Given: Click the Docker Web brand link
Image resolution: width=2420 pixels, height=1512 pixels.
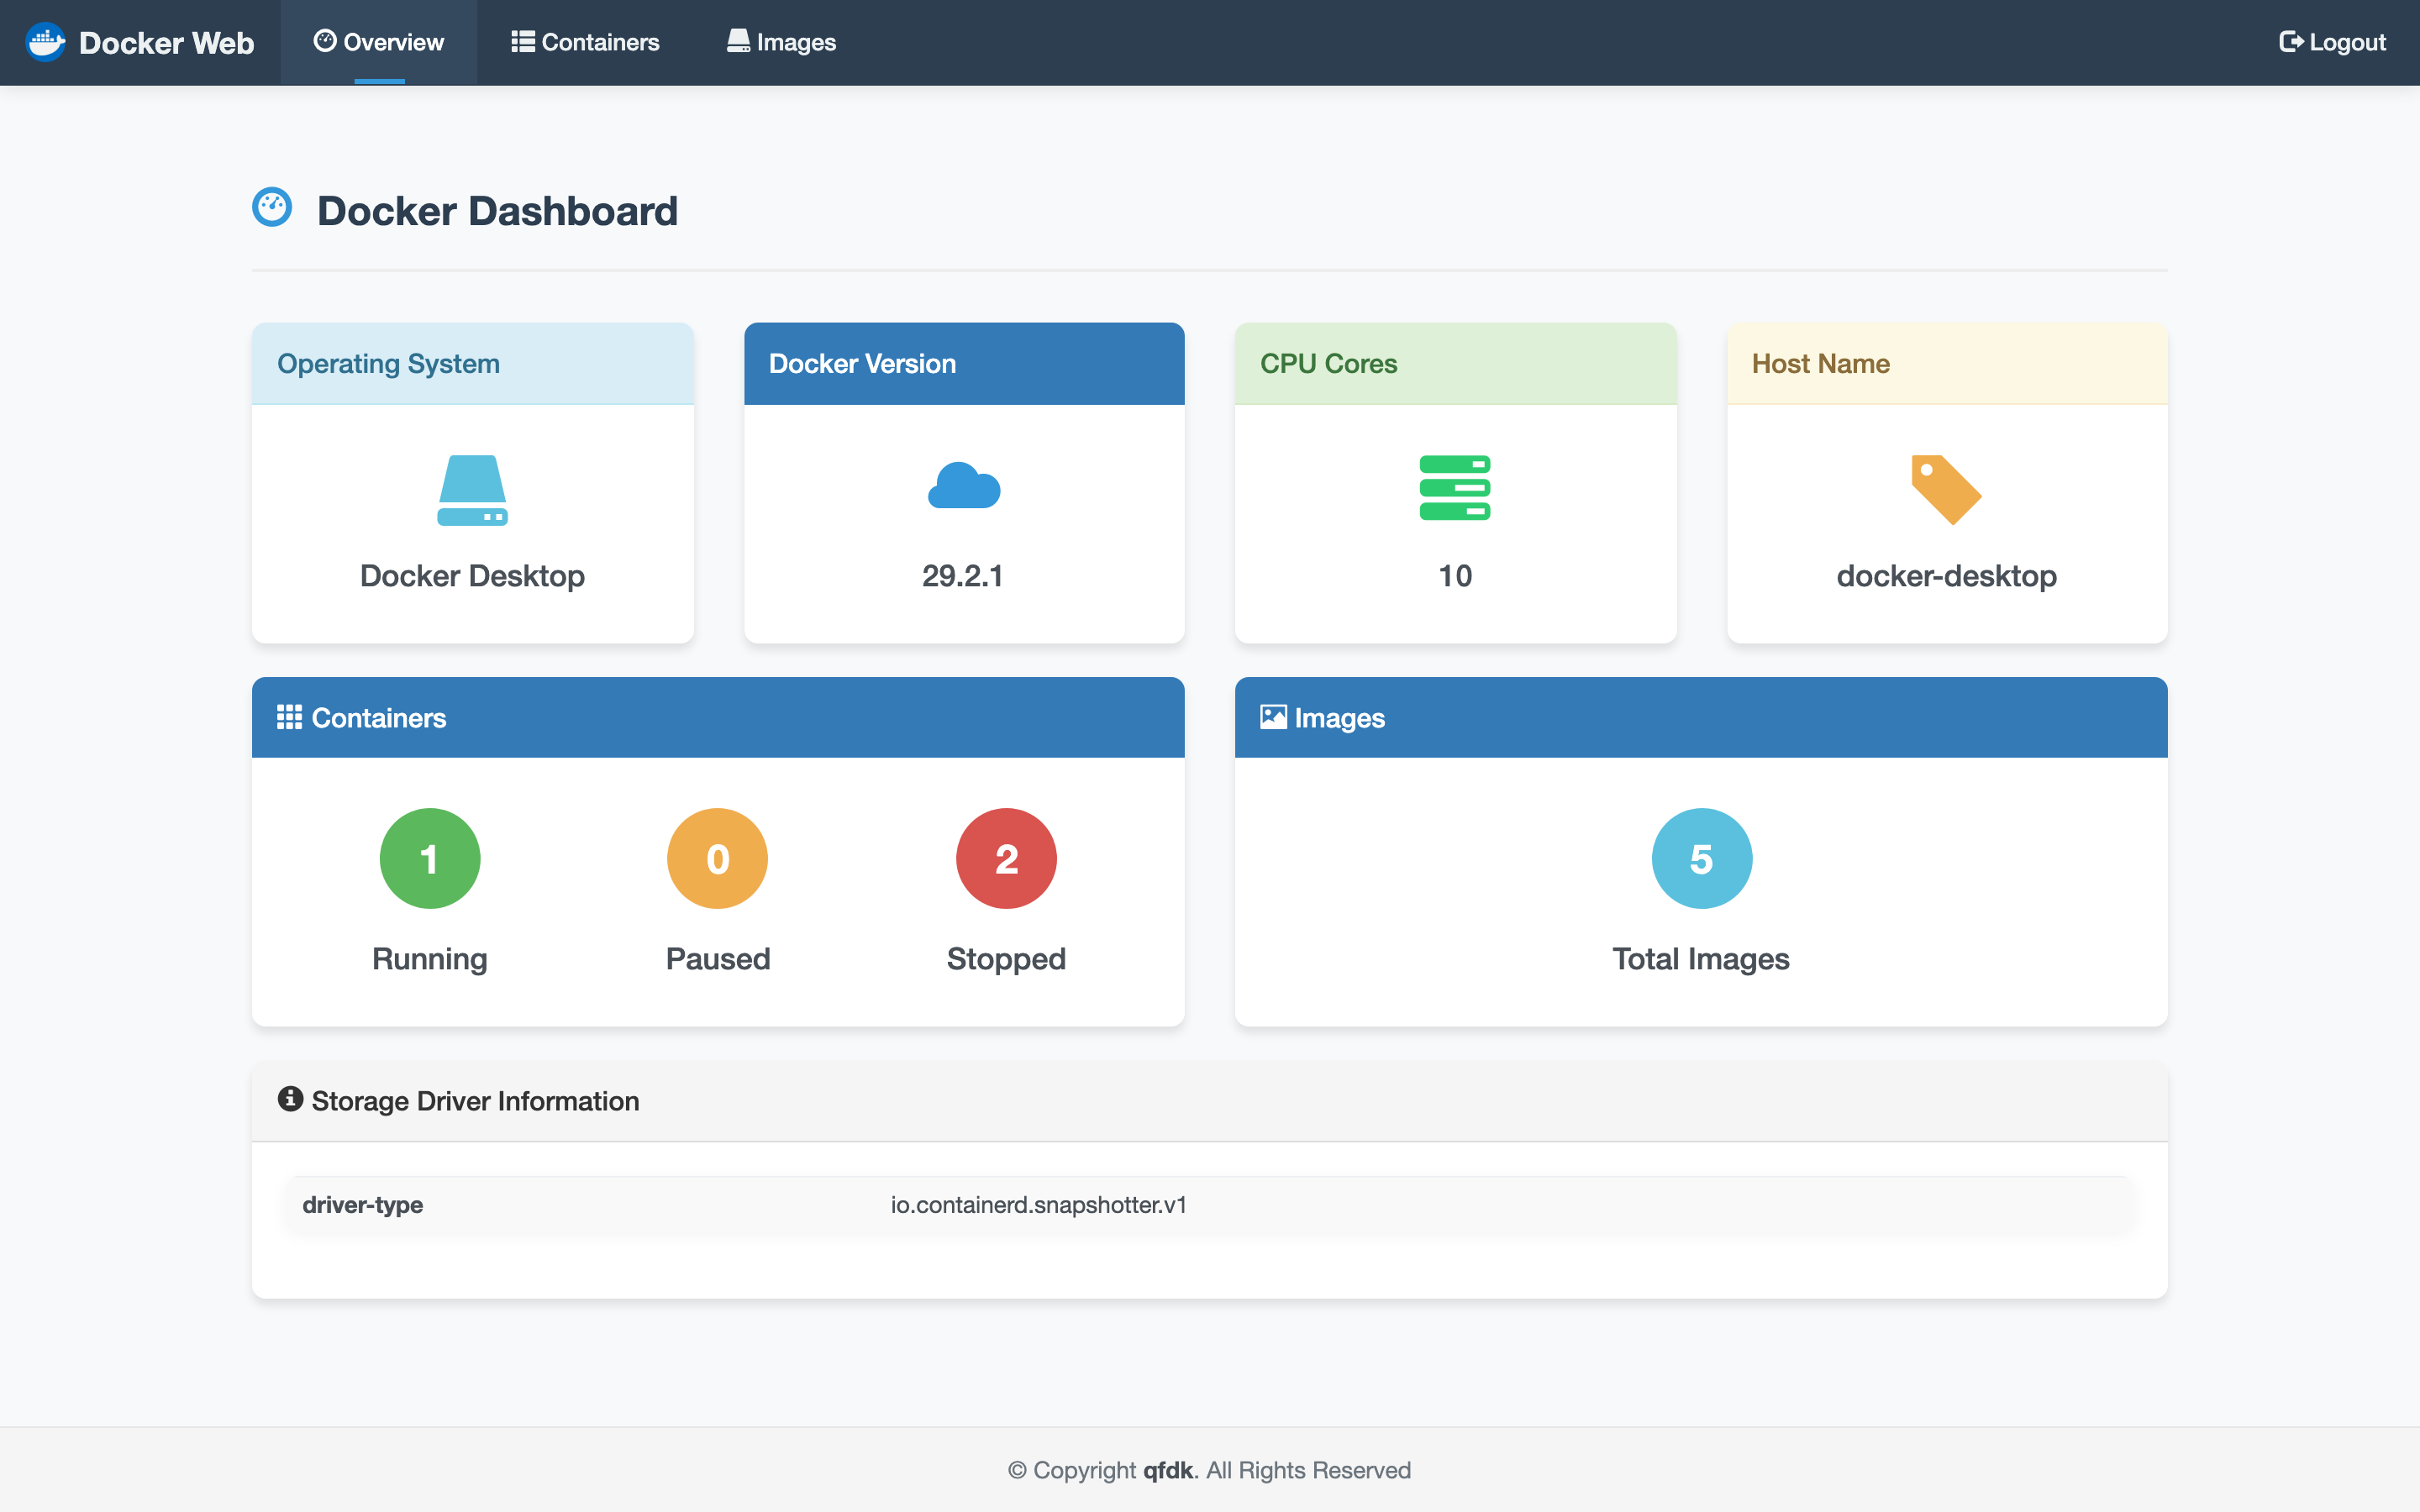Looking at the screenshot, I should coord(140,42).
